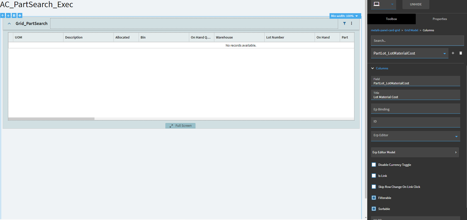Open the PartLot_LotMaterialCost column selector dropdown
This screenshot has width=467, height=220.
pyautogui.click(x=409, y=53)
